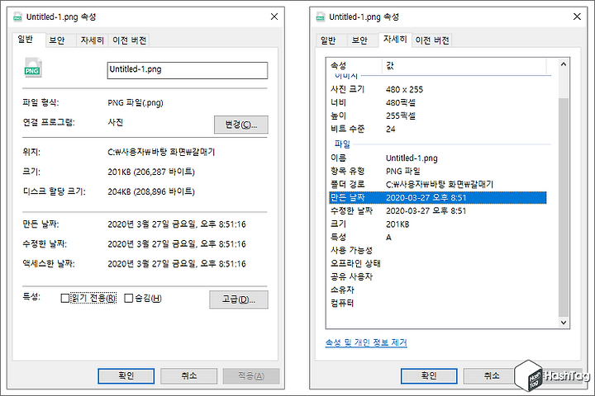595x396 pixels.
Task: Click the PNG file icon in General tab
Action: (33, 68)
